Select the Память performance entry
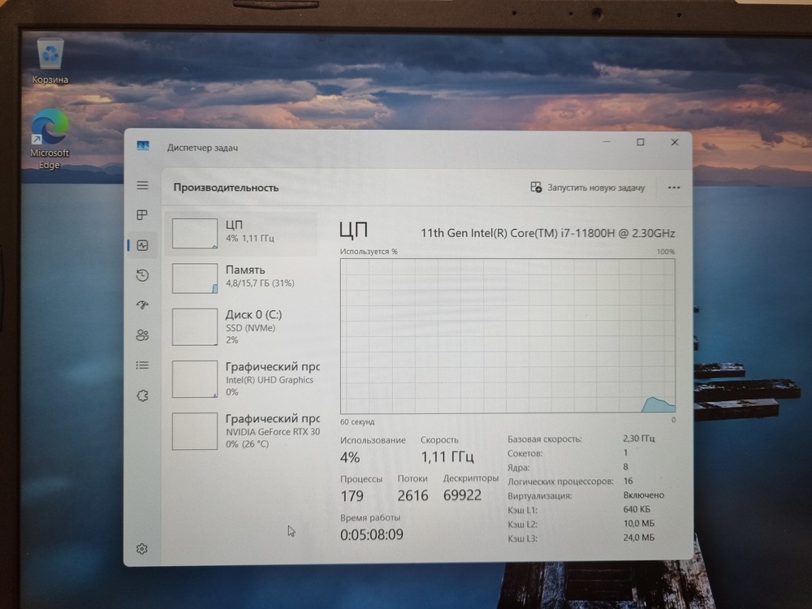812x609 pixels. [241, 278]
